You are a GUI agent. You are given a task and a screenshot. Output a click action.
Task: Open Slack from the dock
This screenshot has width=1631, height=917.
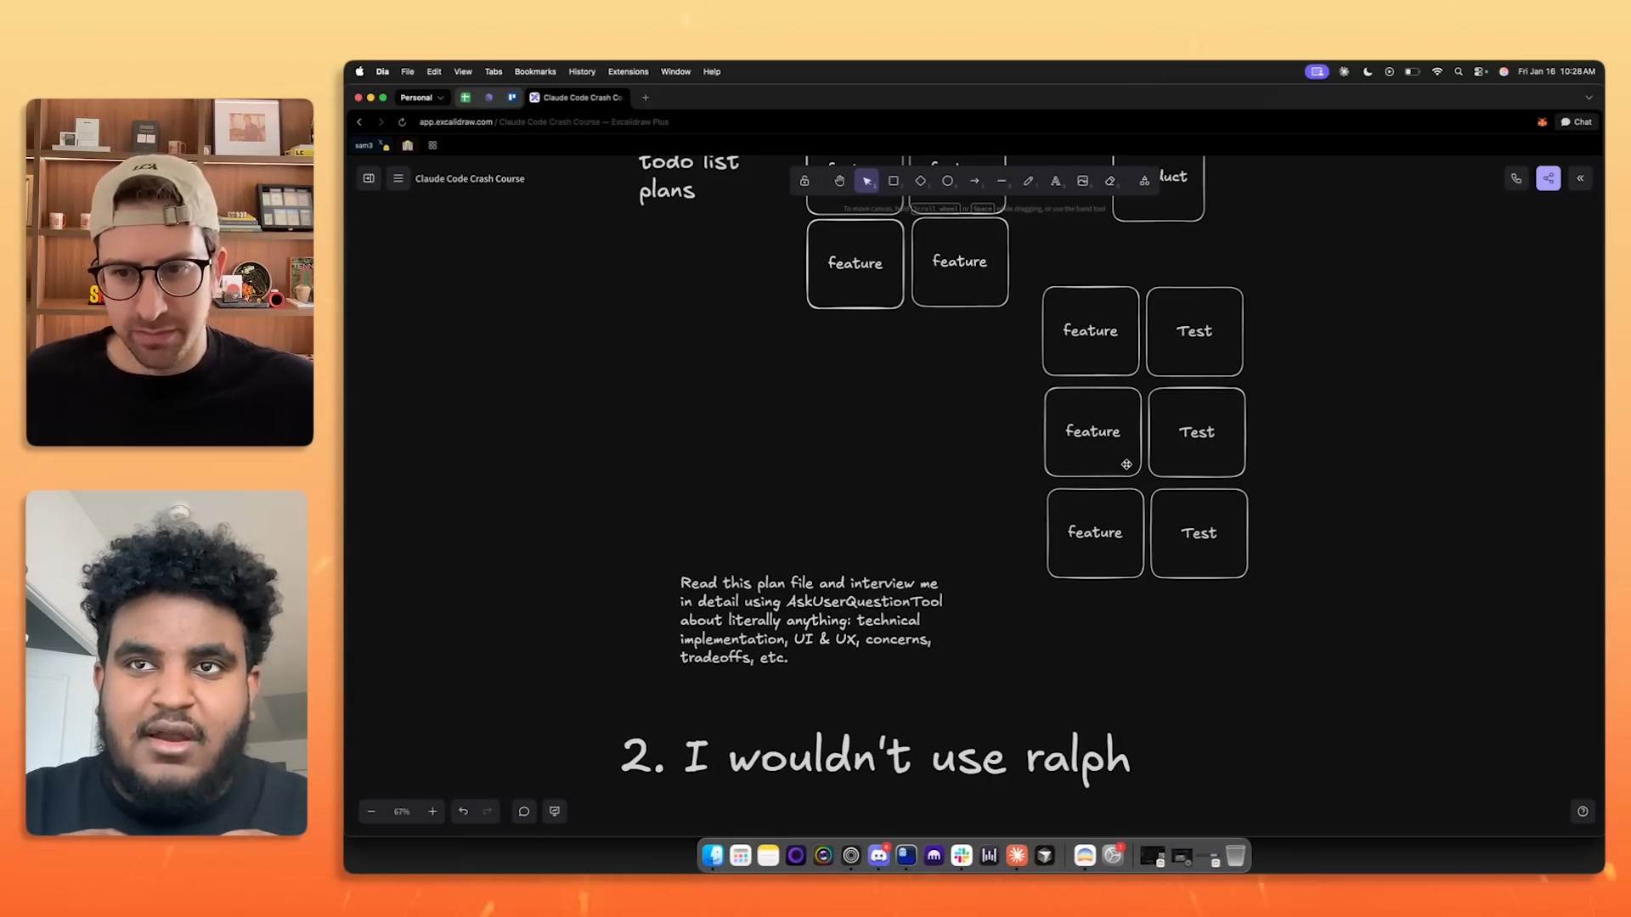[962, 856]
